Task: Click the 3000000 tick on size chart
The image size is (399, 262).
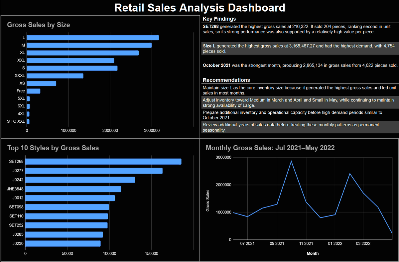Action: [x=152, y=130]
